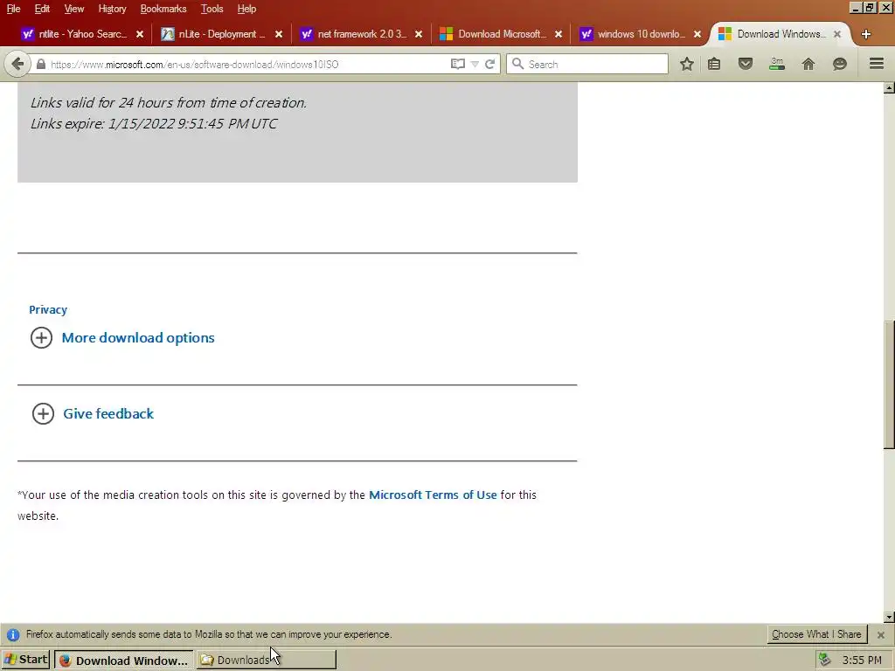Open a new tab with plus button
This screenshot has width=895, height=671.
(x=866, y=34)
